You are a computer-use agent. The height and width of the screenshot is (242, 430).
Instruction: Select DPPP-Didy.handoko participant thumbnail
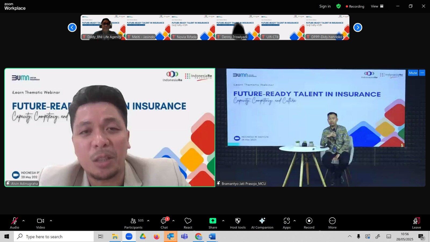click(x=327, y=27)
